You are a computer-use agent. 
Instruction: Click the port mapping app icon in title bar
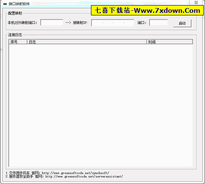click(5, 4)
